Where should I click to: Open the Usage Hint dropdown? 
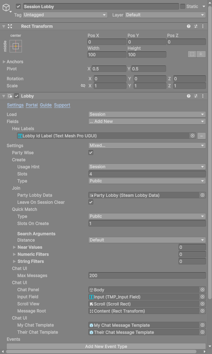(147, 167)
